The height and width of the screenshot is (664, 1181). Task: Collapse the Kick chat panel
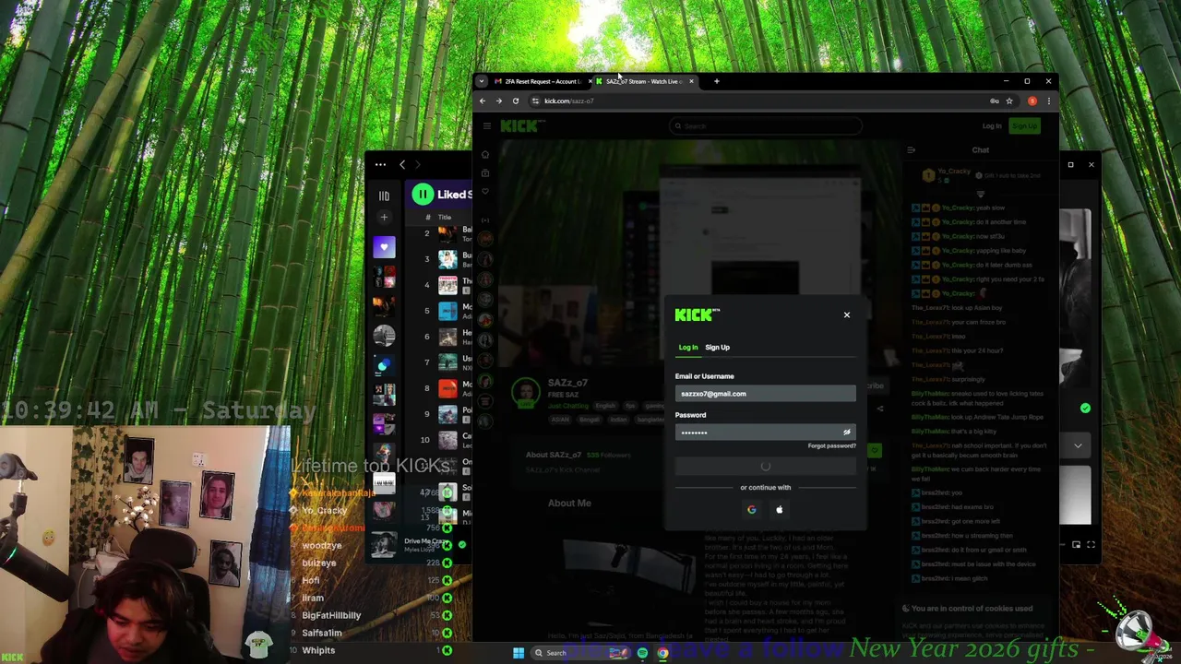pos(911,150)
